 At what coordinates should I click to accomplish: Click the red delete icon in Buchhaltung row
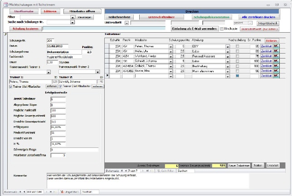pyautogui.click(x=276, y=66)
